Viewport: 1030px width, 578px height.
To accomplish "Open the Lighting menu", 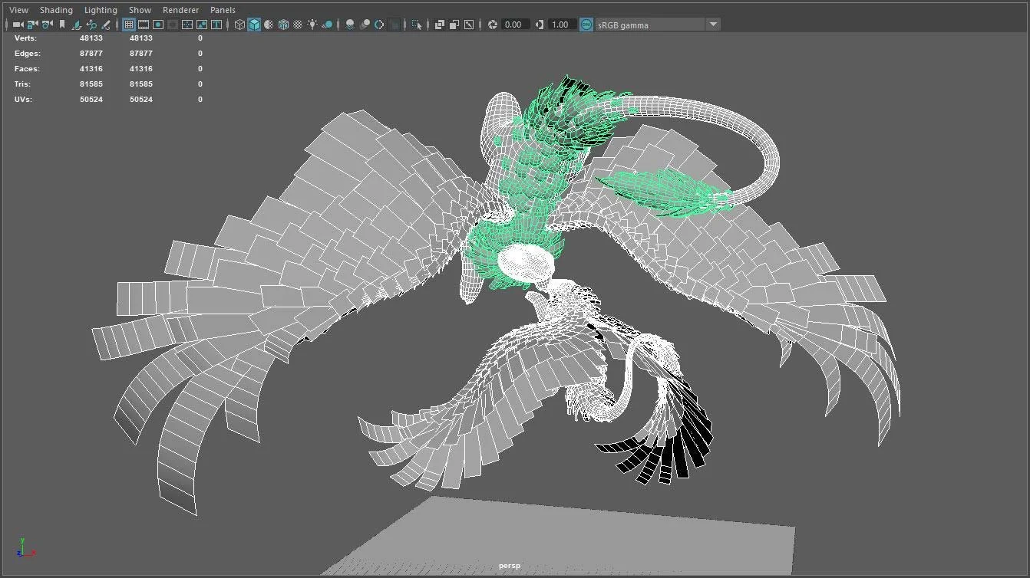I will 101,10.
